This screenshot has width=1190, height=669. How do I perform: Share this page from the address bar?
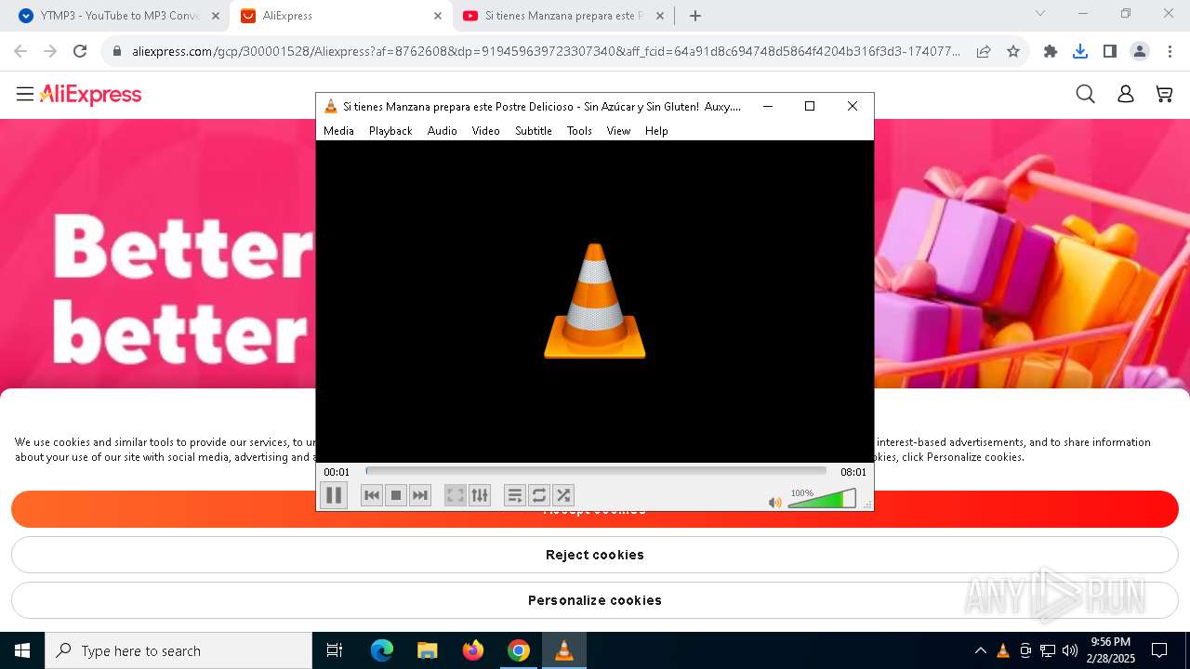[984, 51]
